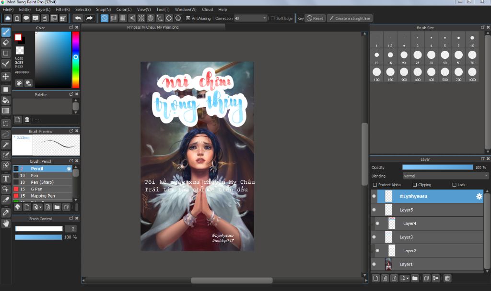The width and height of the screenshot is (491, 291).
Task: Enable the Protect Alpha checkbox
Action: tap(375, 185)
